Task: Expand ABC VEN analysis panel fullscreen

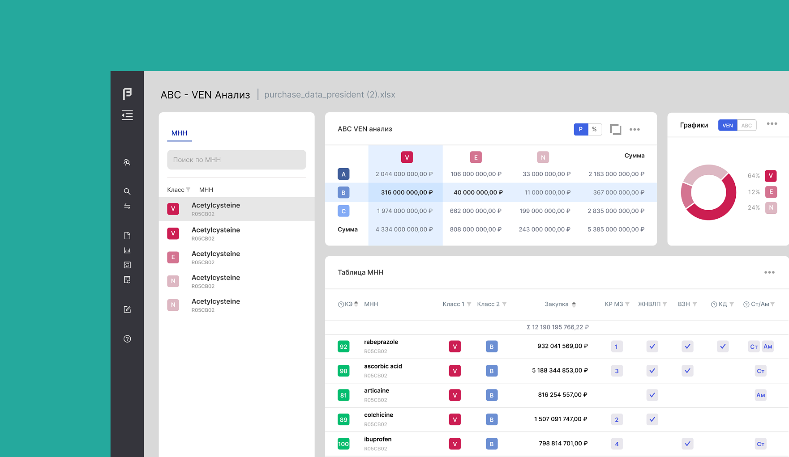Action: click(616, 129)
